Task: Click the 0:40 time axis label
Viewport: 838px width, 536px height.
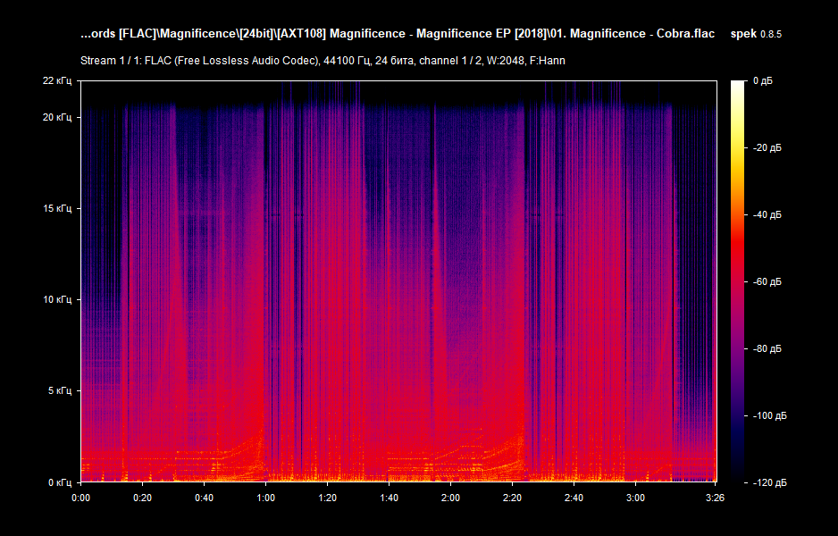Action: [205, 498]
